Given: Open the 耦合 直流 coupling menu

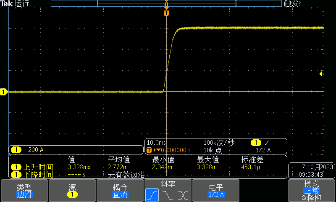Looking at the screenshot, I should [120, 190].
